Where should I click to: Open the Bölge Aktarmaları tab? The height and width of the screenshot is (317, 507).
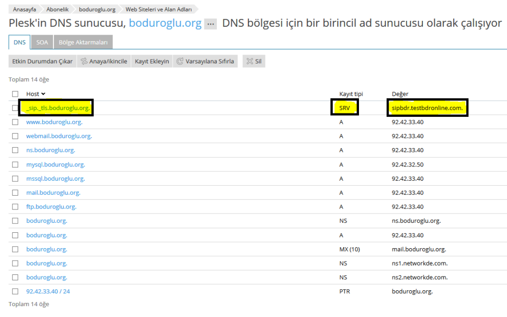click(x=83, y=43)
